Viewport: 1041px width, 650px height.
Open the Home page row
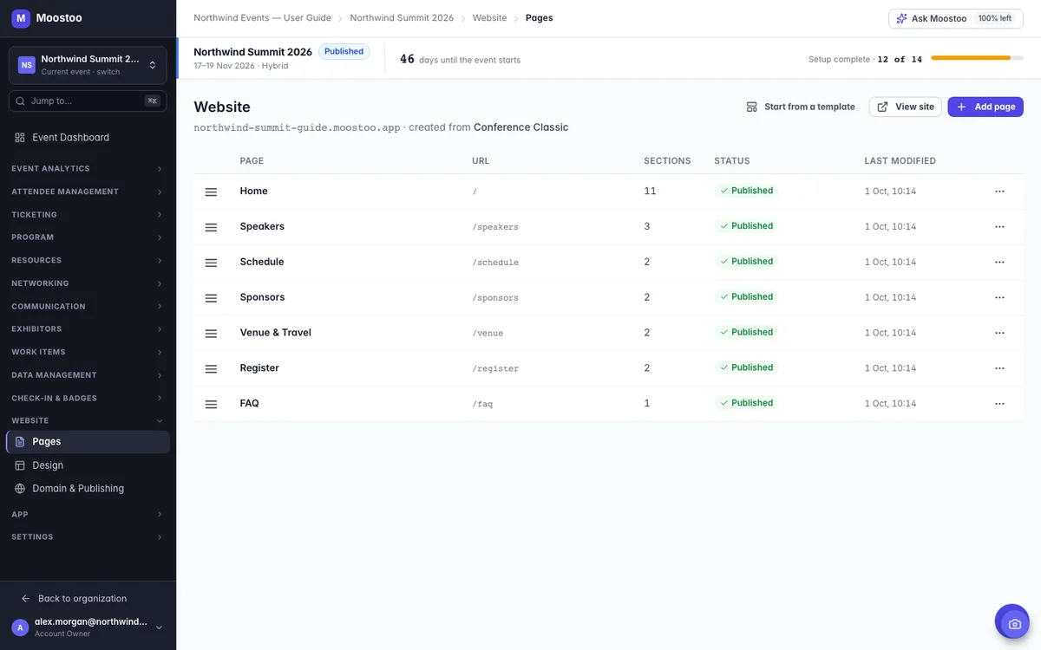coord(608,192)
